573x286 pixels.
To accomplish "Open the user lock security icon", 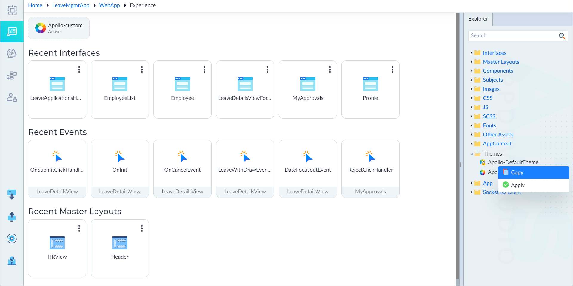I will click(x=12, y=97).
